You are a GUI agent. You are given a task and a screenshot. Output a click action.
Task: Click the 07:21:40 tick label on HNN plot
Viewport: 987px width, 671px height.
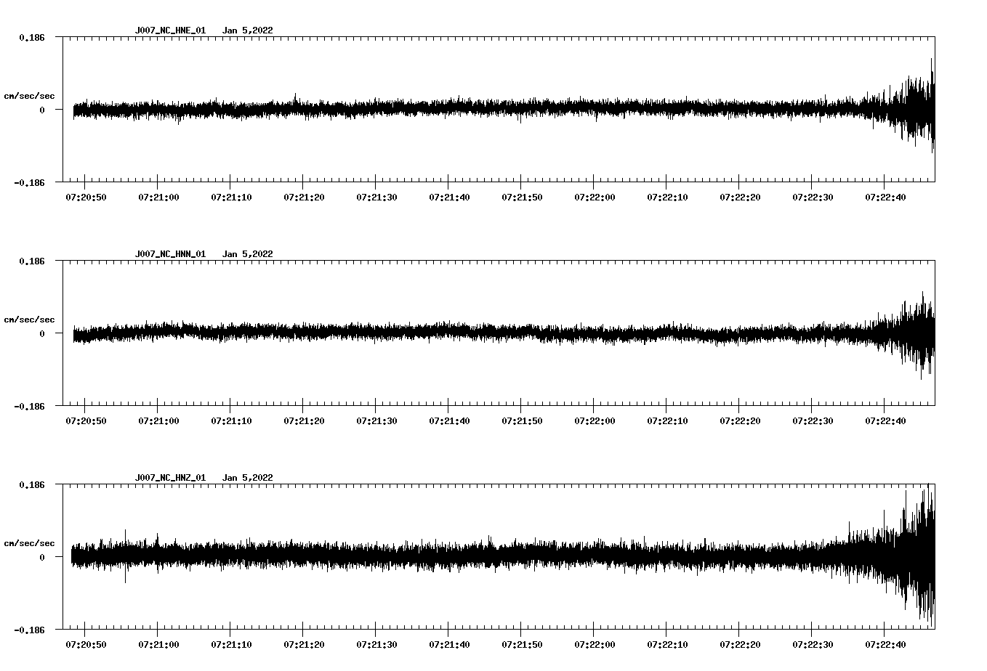pos(449,420)
